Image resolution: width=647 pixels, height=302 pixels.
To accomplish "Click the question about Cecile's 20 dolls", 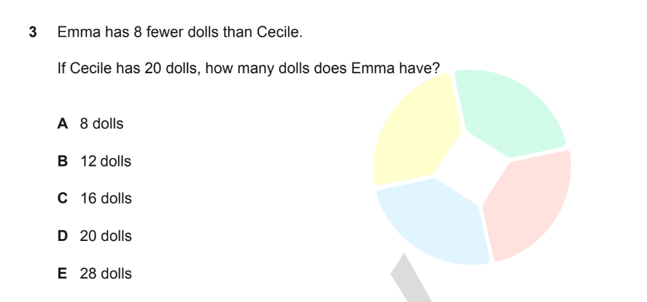I will (249, 68).
